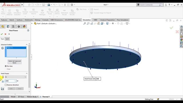Open Design Library task pane icon

click(182, 30)
